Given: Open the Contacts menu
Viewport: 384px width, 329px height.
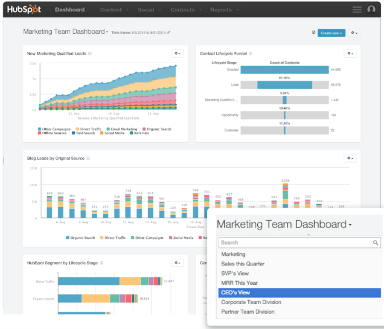Looking at the screenshot, I should [183, 9].
